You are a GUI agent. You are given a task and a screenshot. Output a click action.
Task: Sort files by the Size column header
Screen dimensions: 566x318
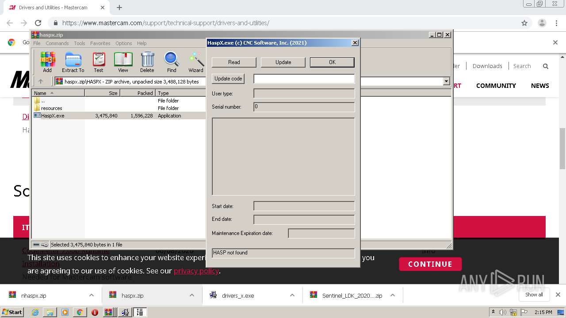pyautogui.click(x=103, y=93)
